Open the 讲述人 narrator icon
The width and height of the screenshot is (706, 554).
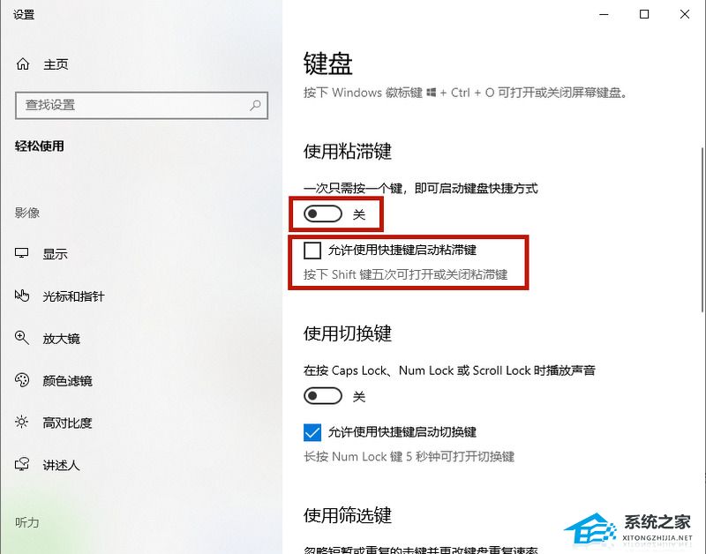[21, 464]
